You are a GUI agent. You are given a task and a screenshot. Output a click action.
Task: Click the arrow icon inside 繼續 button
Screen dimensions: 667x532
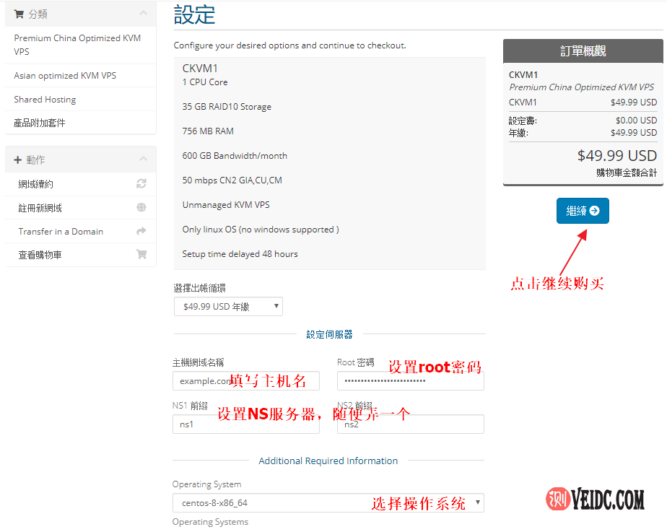click(595, 211)
